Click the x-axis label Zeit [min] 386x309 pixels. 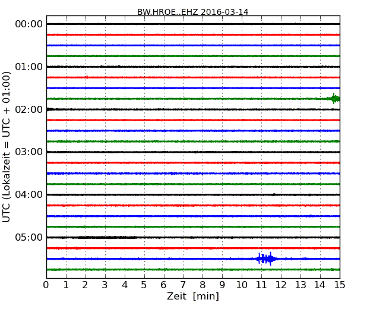pyautogui.click(x=193, y=296)
